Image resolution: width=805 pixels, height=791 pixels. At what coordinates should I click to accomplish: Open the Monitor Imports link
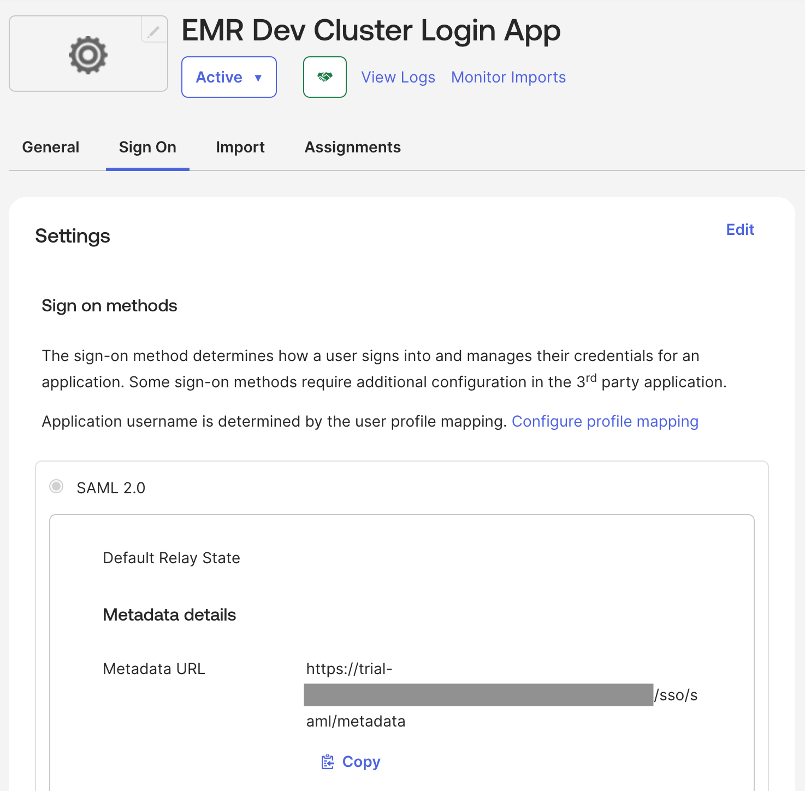click(x=508, y=77)
